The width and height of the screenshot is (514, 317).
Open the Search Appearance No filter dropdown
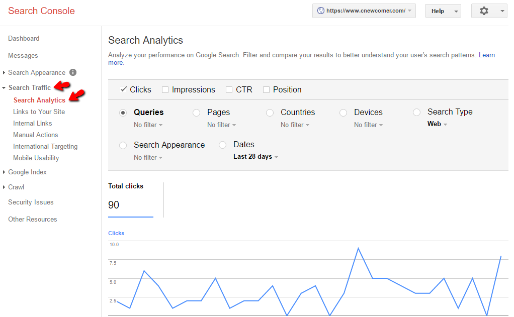(148, 158)
